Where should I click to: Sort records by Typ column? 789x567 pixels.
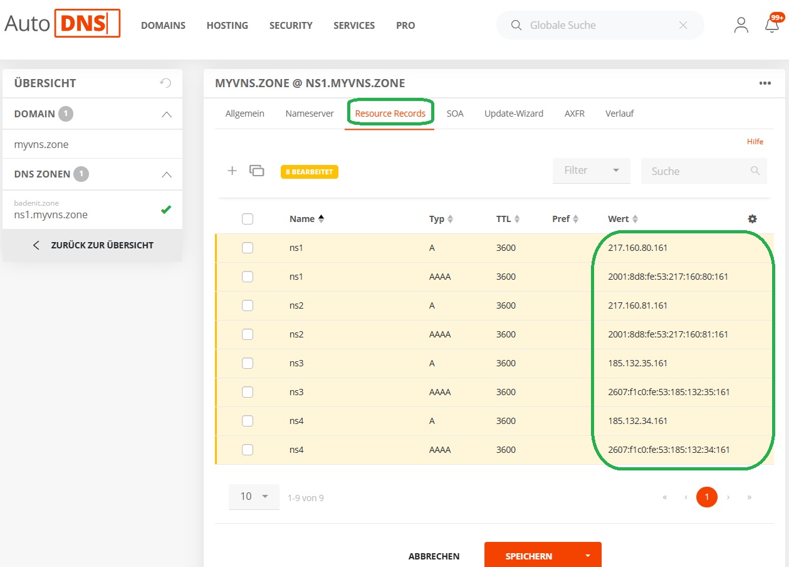click(441, 219)
